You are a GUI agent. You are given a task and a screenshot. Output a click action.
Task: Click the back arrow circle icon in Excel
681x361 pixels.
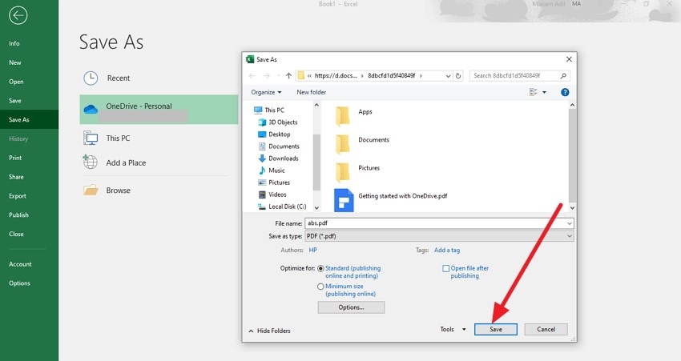[18, 16]
